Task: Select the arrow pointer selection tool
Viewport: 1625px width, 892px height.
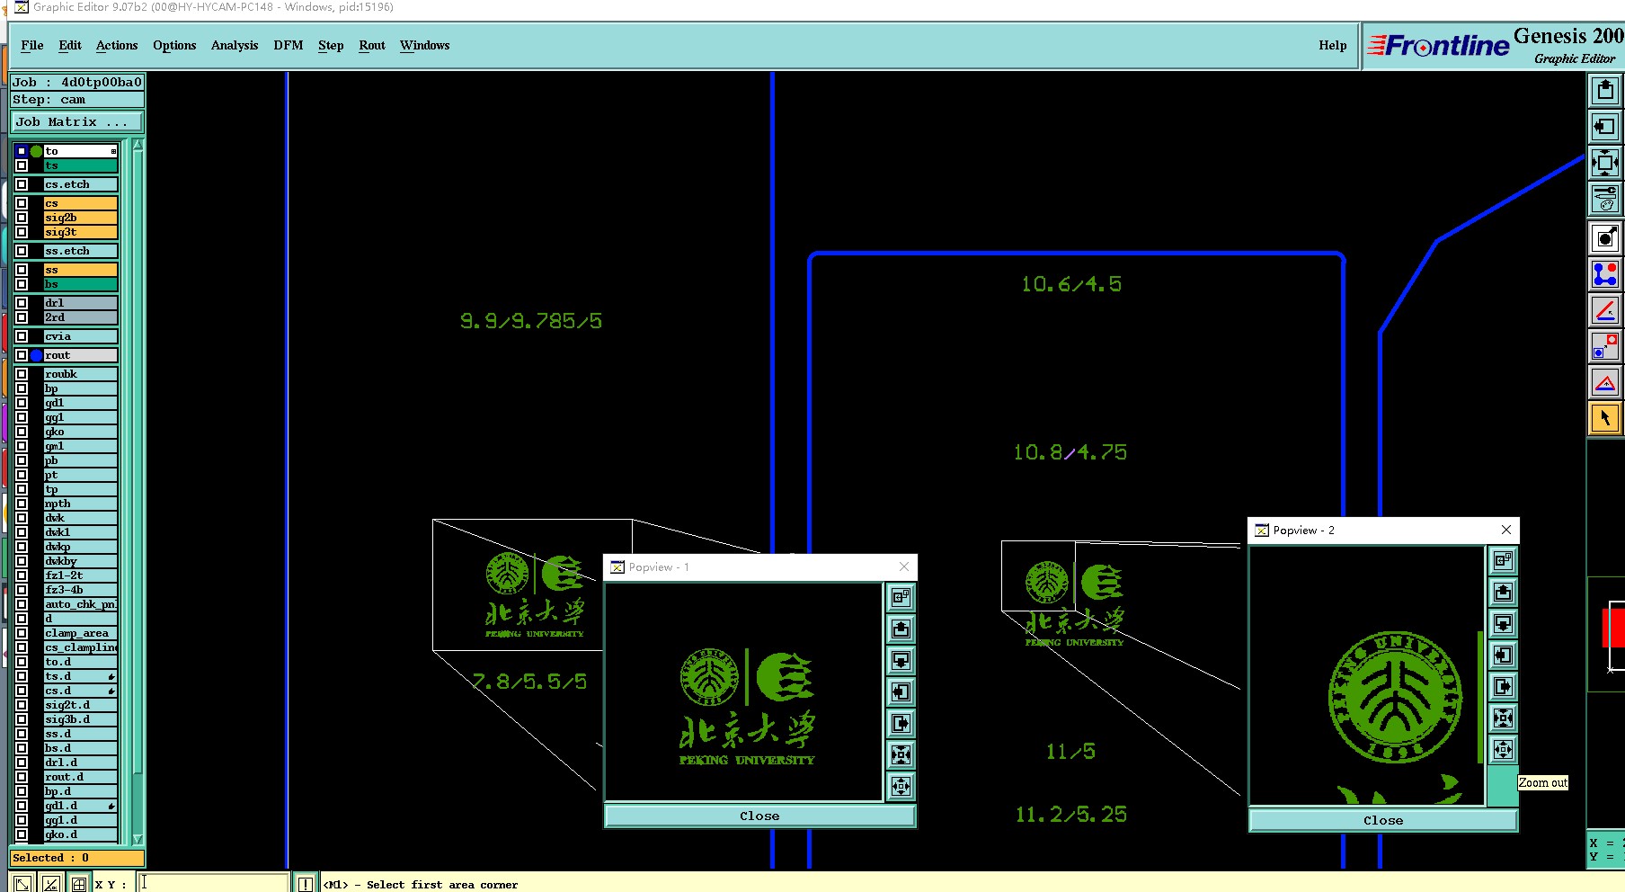Action: (1605, 418)
